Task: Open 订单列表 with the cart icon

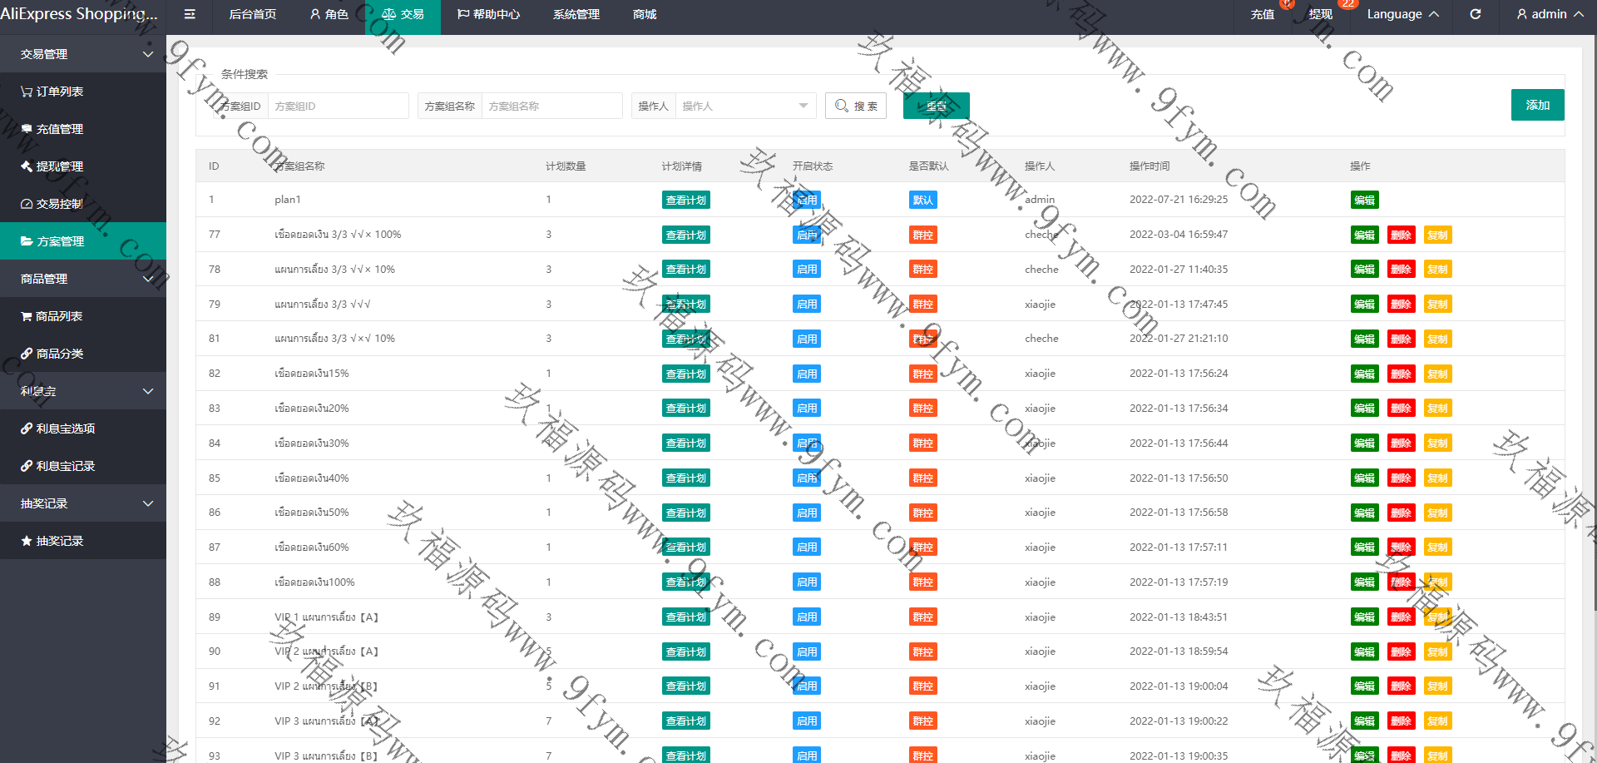Action: click(x=58, y=92)
